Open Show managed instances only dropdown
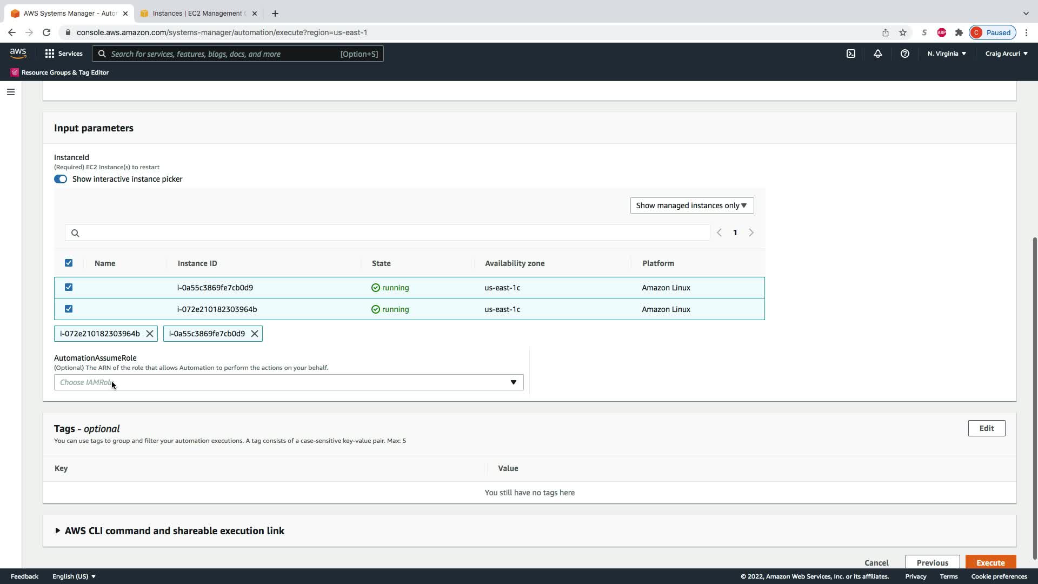The width and height of the screenshot is (1038, 584). [691, 205]
